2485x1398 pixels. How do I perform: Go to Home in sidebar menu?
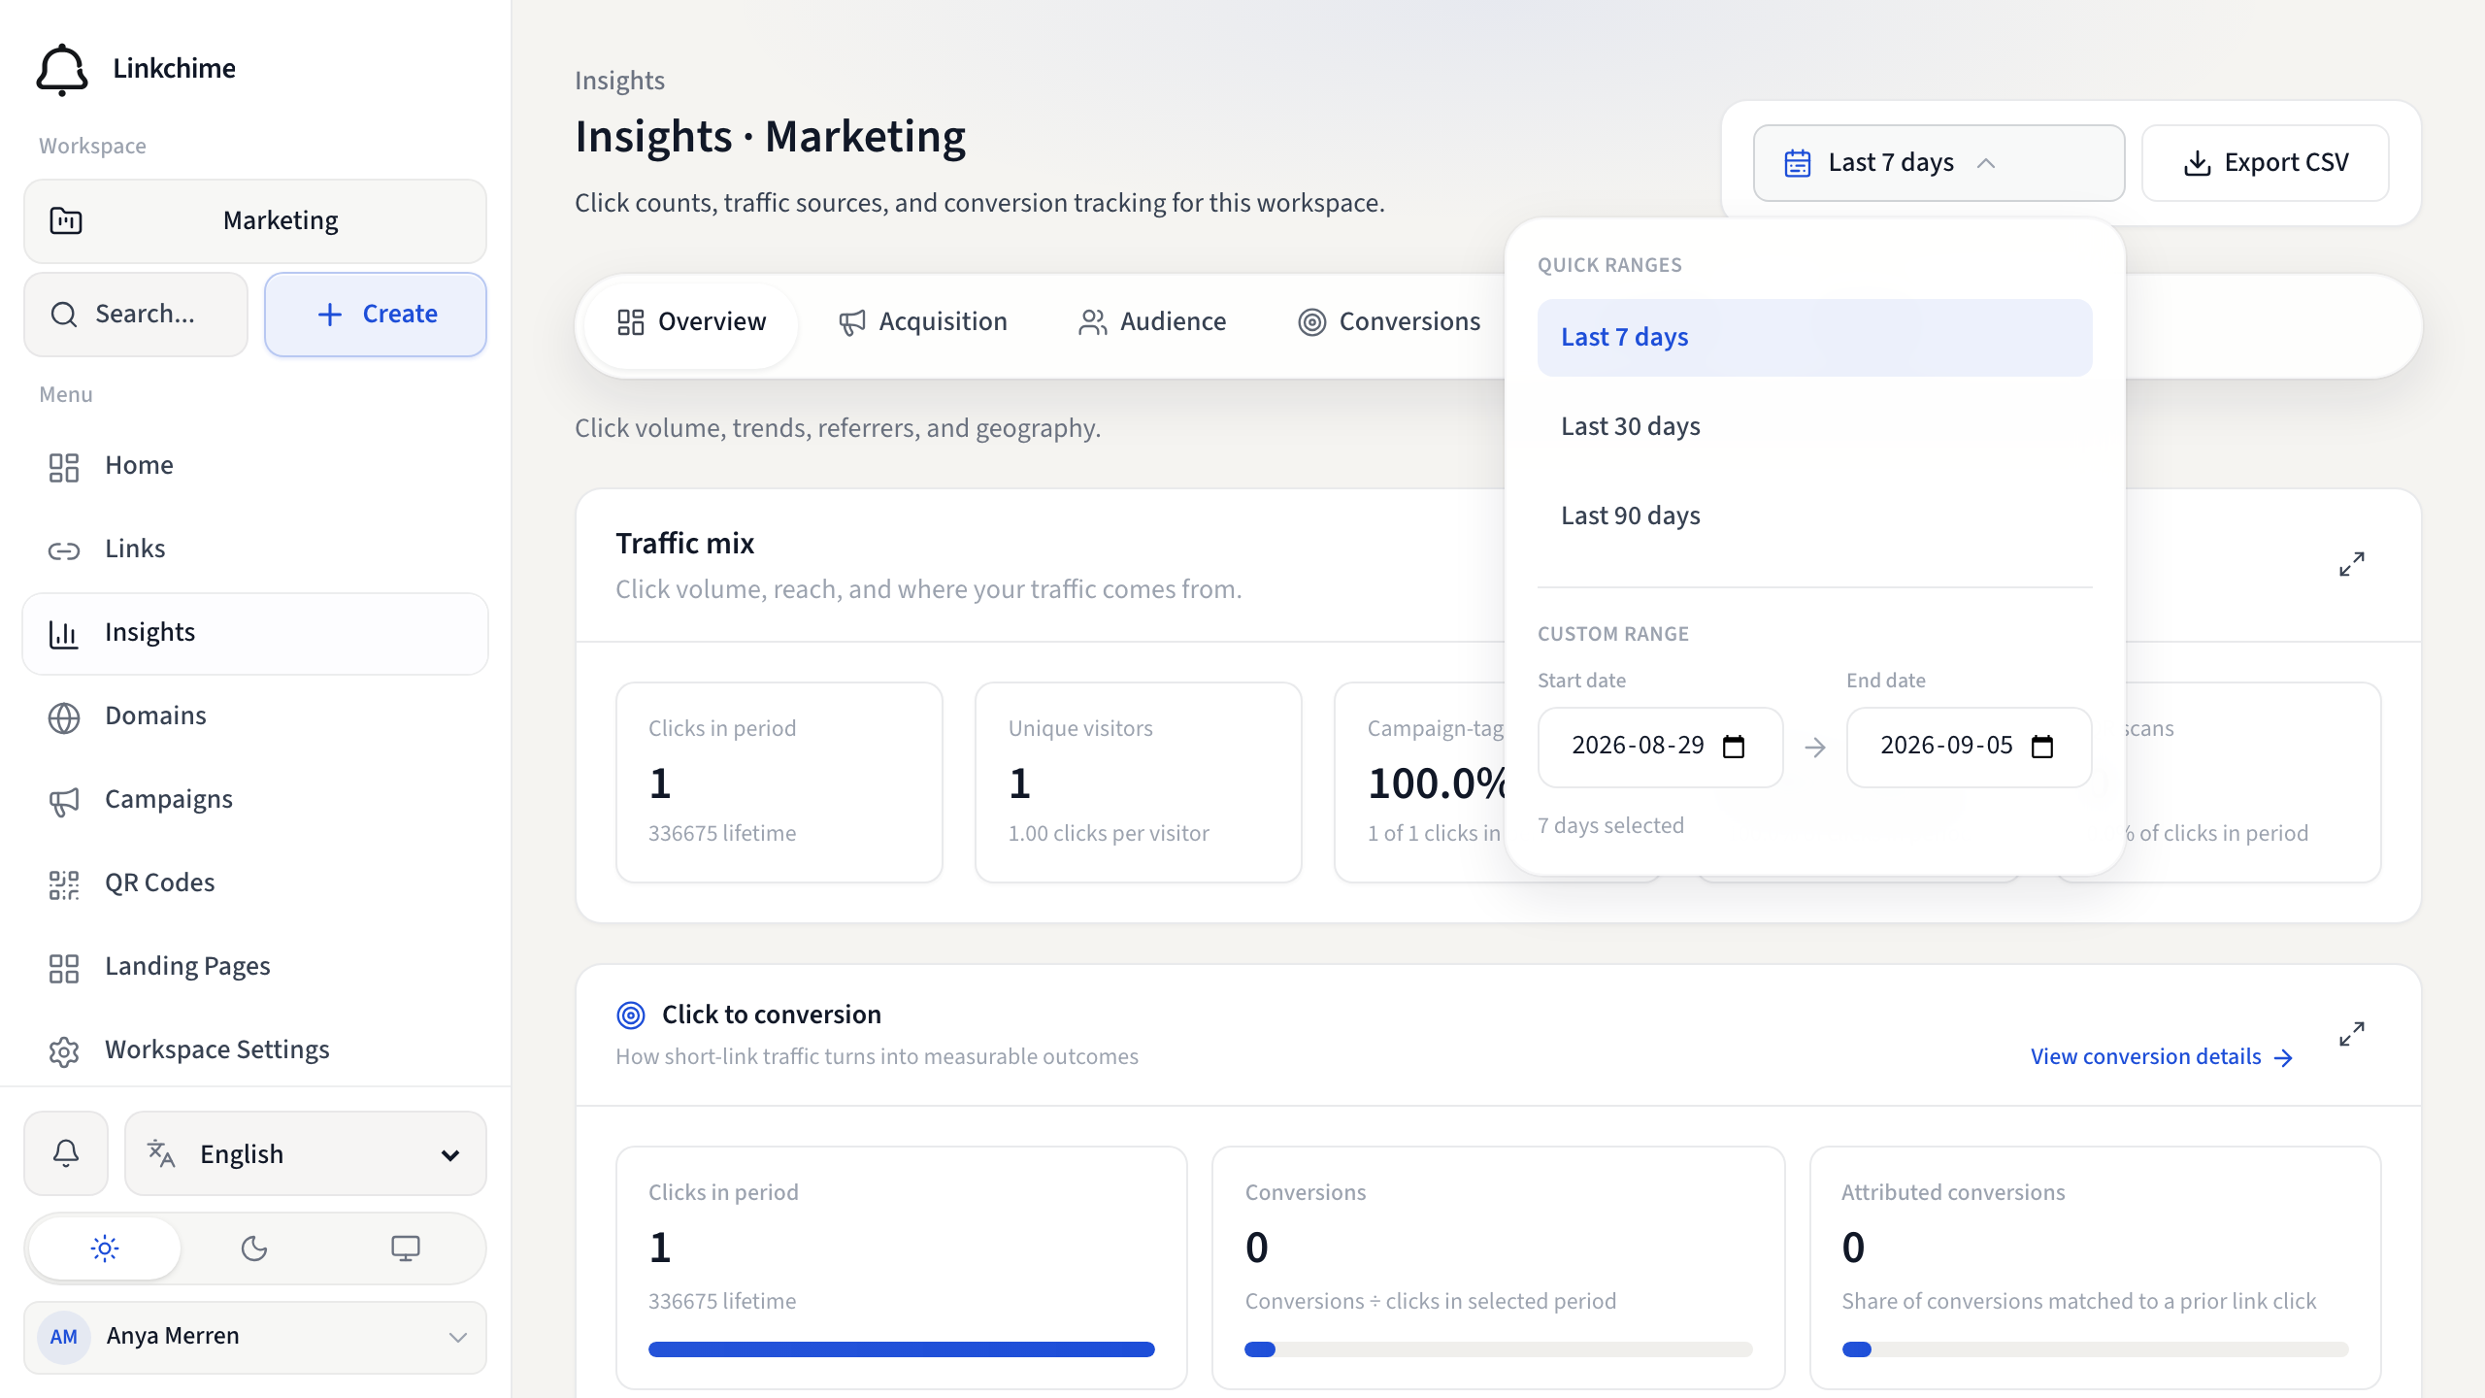[255, 466]
